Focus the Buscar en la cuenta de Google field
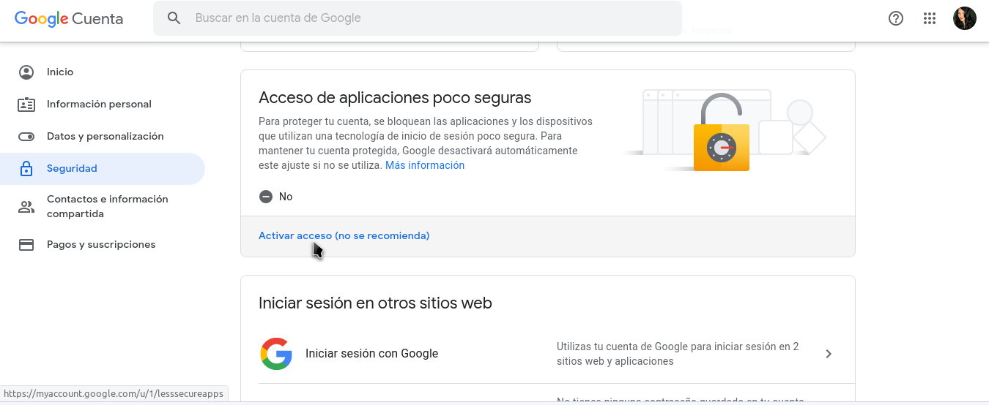 click(x=418, y=18)
